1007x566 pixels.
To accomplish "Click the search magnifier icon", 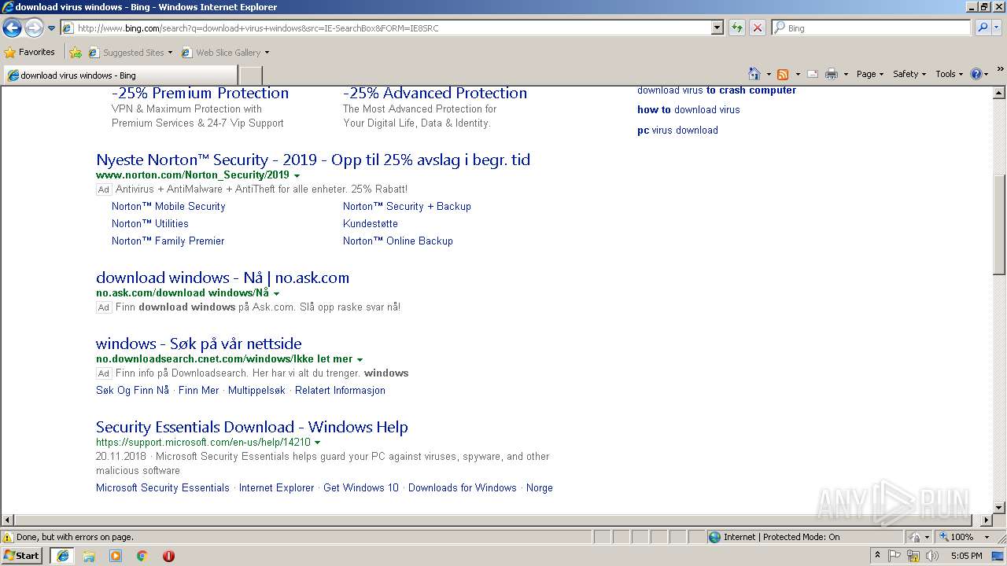I will point(981,28).
